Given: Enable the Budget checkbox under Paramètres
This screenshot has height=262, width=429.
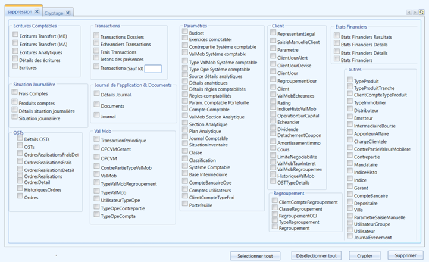Looking at the screenshot, I should point(185,31).
